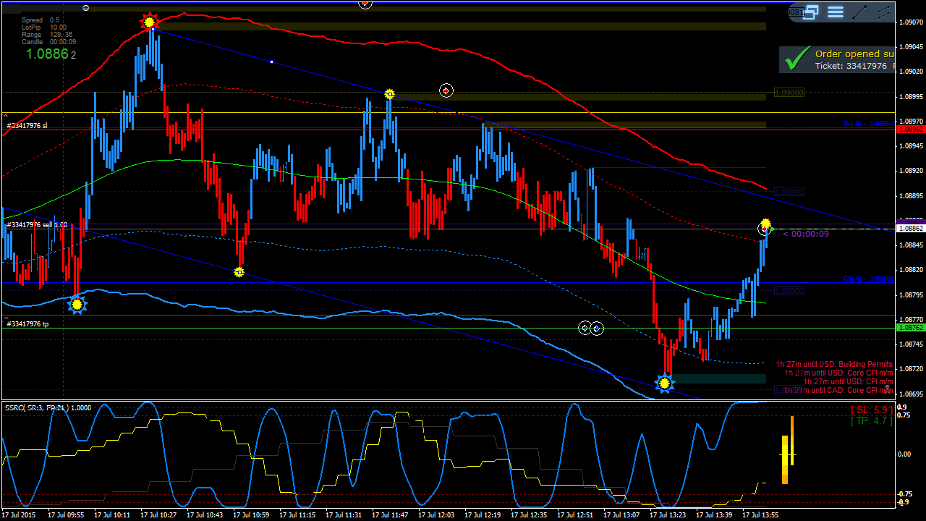Image resolution: width=926 pixels, height=521 pixels.
Task: Open the hamburger menu icon in chart toolbar
Action: [x=836, y=12]
